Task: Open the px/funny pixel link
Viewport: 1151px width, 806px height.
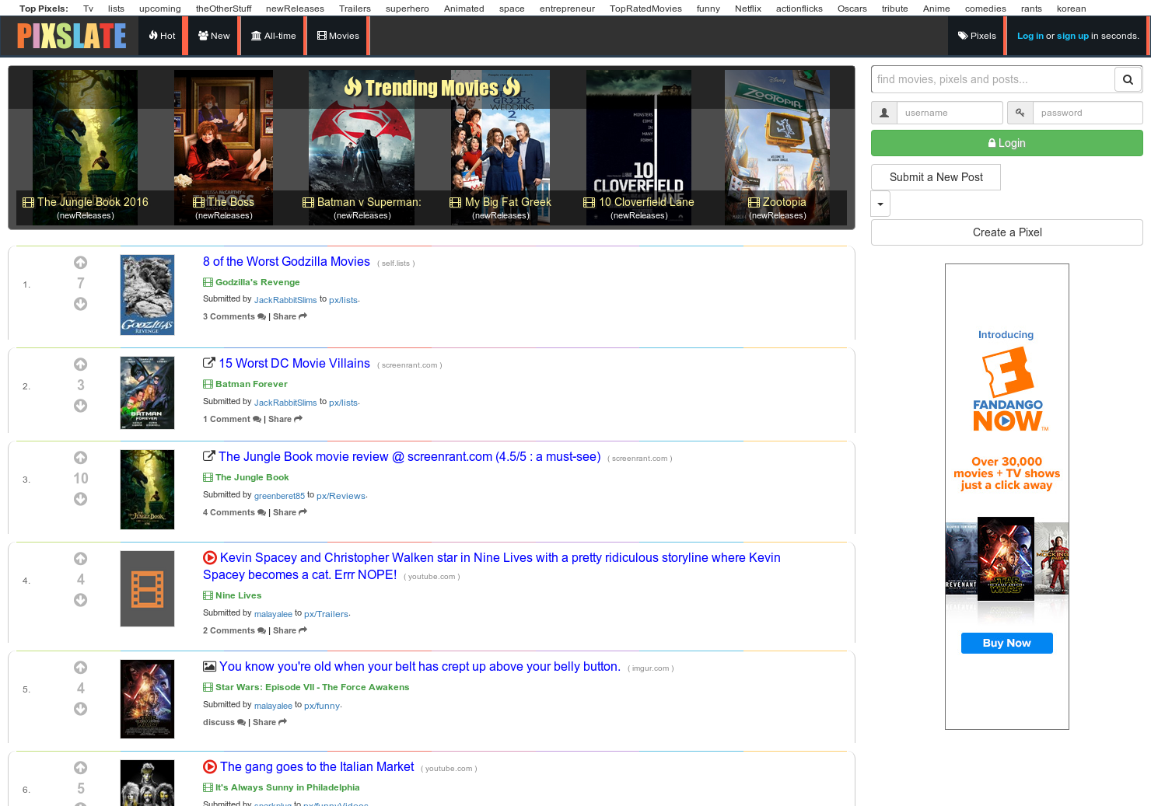Action: click(322, 706)
